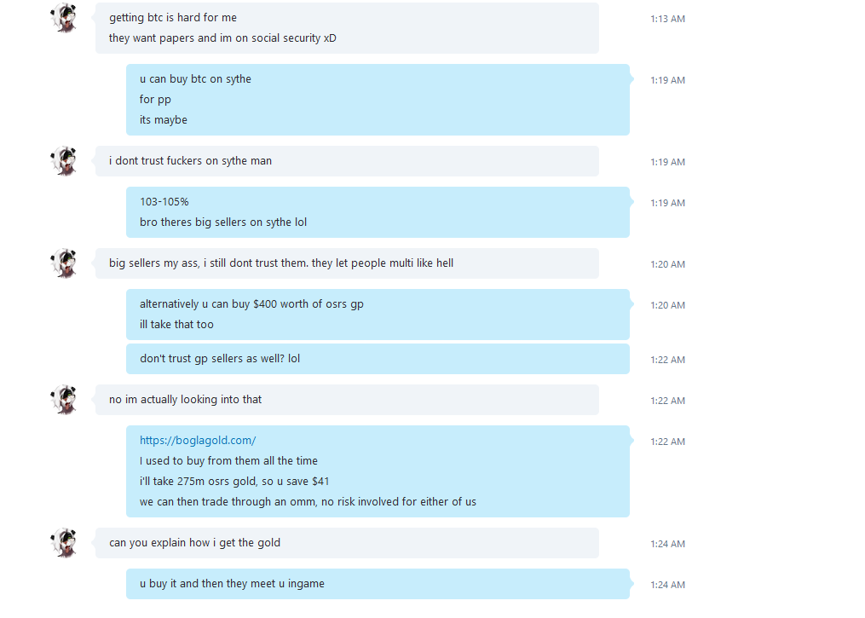865x618 pixels.
Task: Click avatar next to 'i dont trust' message
Action: (64, 161)
